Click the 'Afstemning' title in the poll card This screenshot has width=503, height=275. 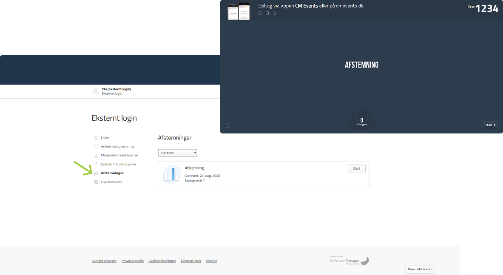194,168
